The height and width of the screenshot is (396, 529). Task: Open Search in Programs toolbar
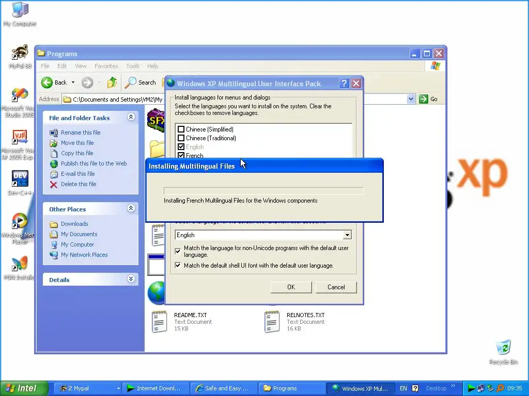(140, 82)
